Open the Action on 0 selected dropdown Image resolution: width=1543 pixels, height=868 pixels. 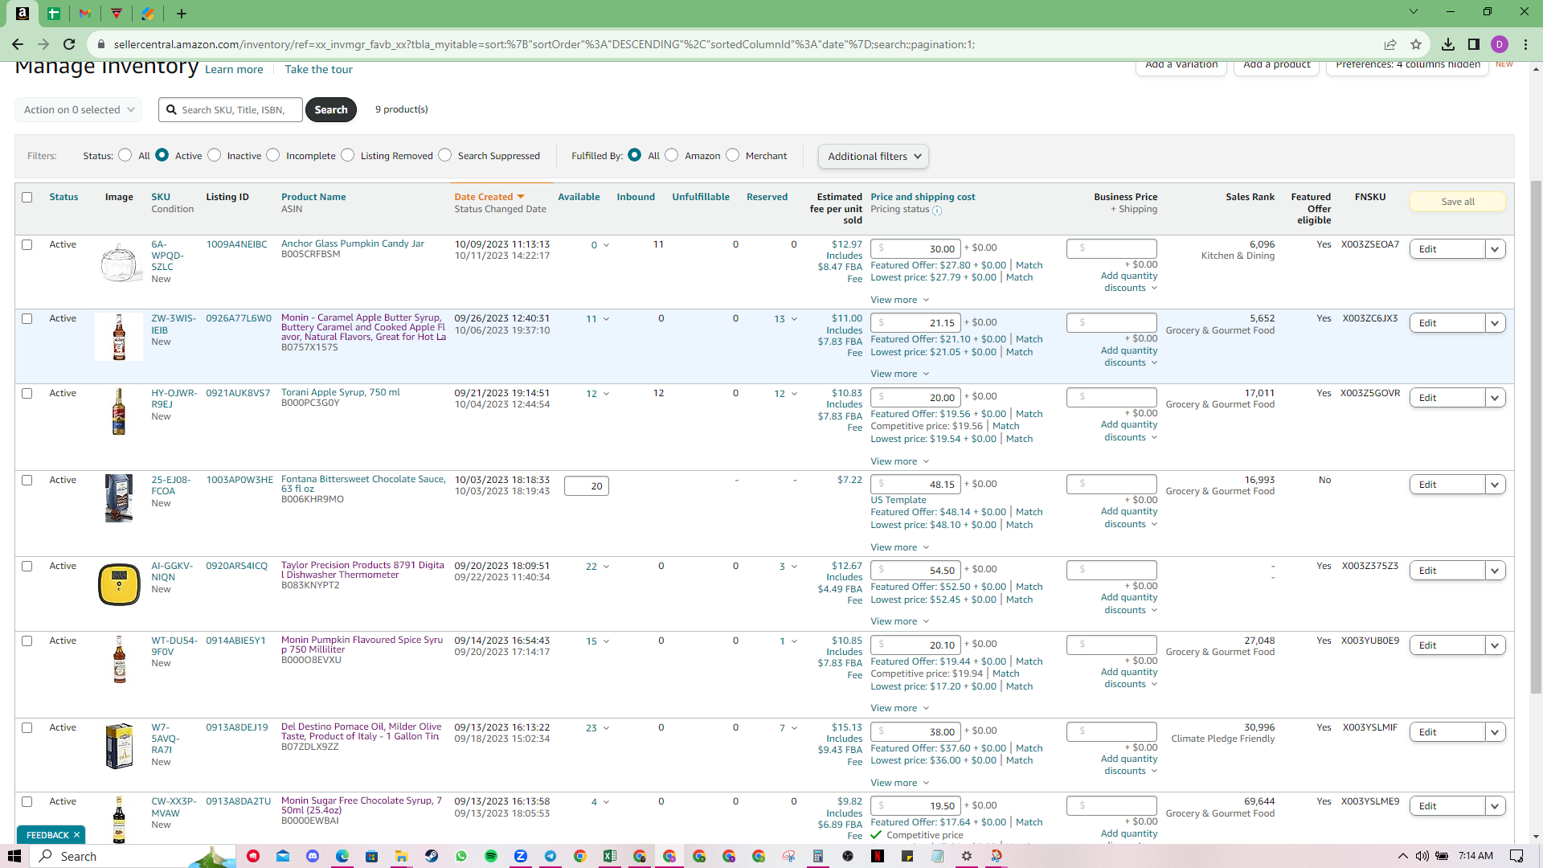coord(79,110)
